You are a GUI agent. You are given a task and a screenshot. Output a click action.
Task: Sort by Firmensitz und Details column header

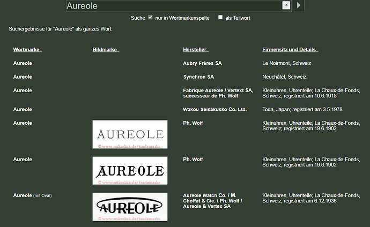tap(290, 50)
